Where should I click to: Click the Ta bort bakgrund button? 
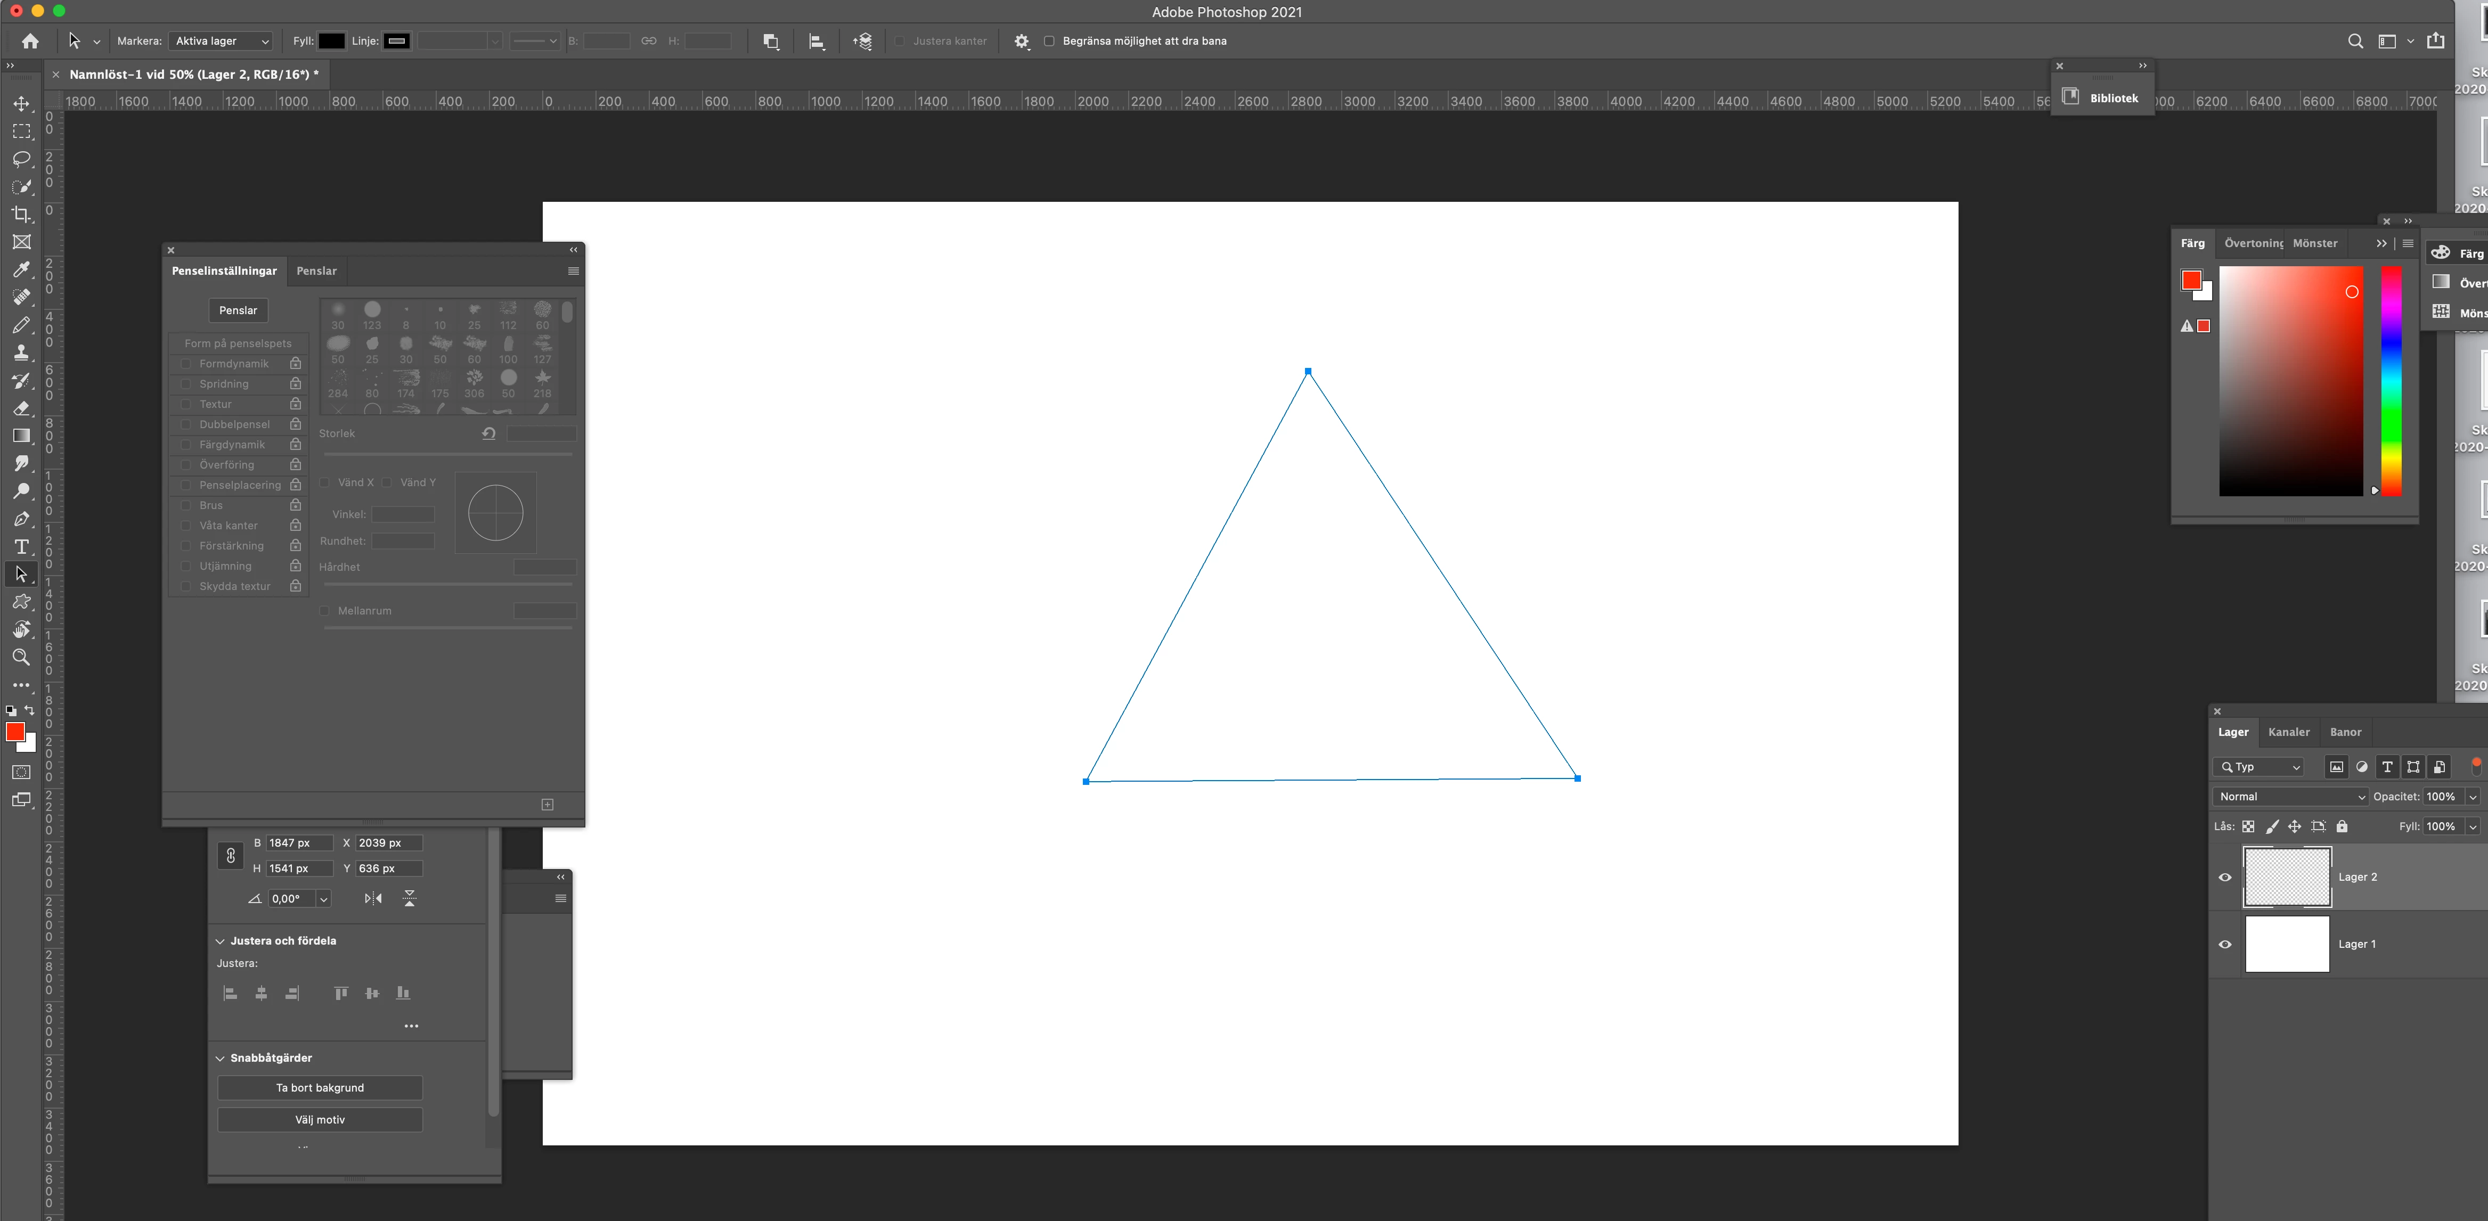tap(320, 1088)
